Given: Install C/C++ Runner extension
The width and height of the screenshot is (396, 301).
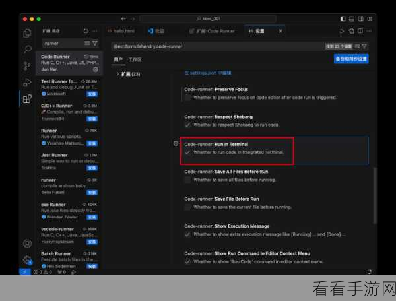Looking at the screenshot, I should pos(92,119).
